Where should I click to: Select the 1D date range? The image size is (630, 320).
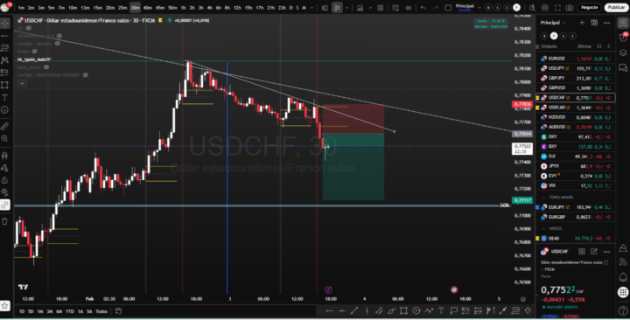click(22, 311)
